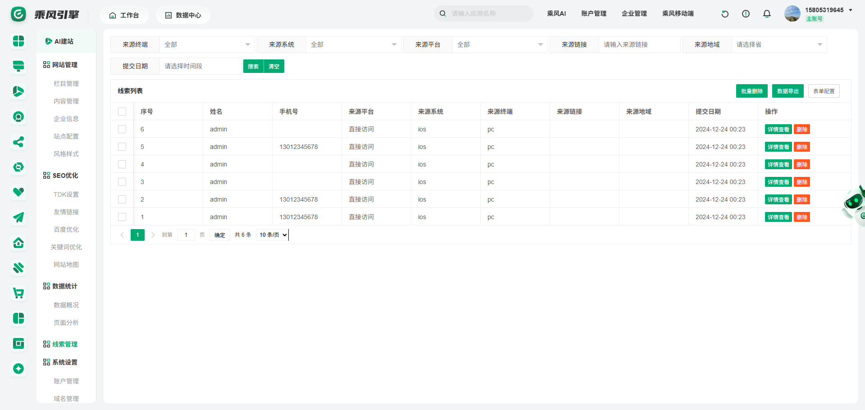Select the checkbox for row number 1
This screenshot has height=410, width=865.
coord(122,217)
